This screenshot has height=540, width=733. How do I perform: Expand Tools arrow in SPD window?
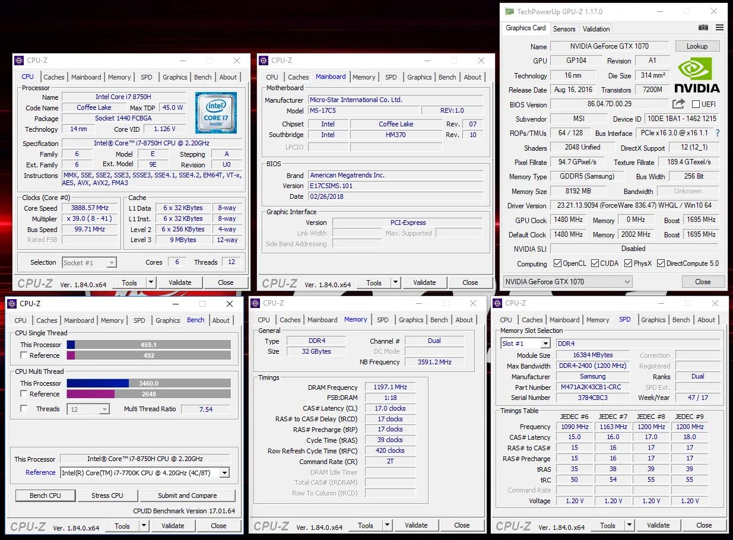pyautogui.click(x=629, y=525)
